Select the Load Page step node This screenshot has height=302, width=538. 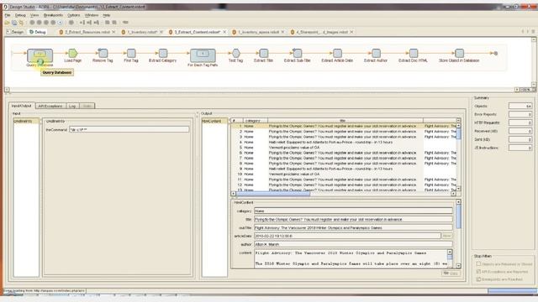coord(73,53)
